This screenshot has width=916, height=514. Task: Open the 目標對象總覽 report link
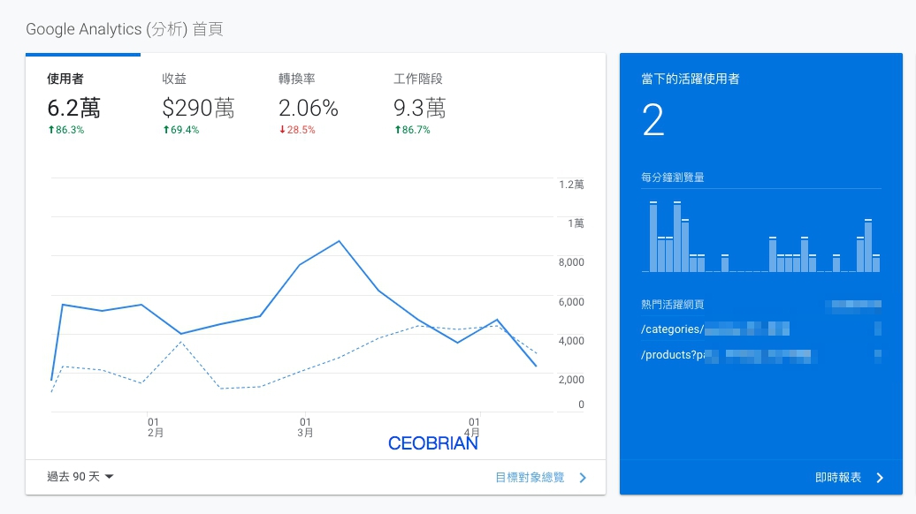[530, 477]
